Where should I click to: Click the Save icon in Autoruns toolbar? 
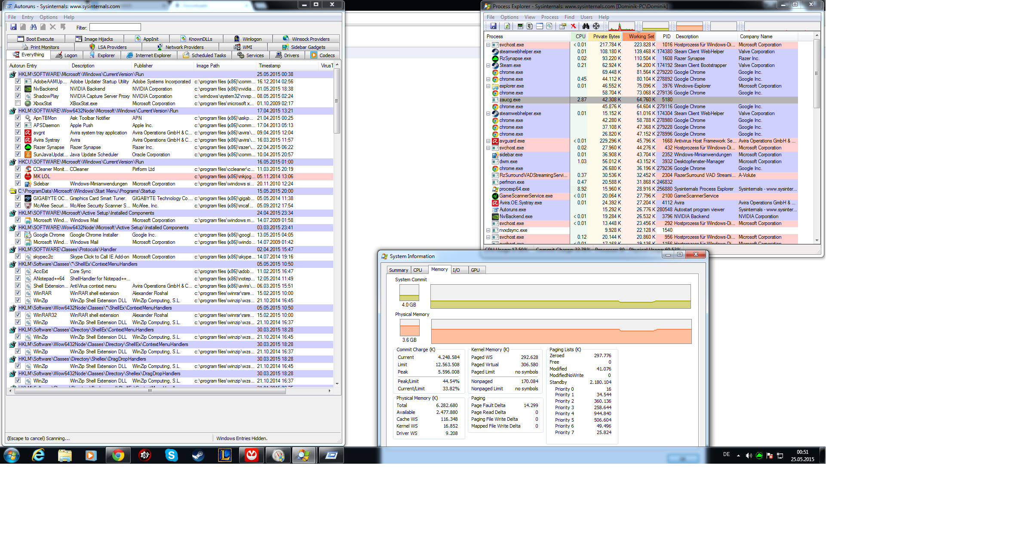pyautogui.click(x=13, y=27)
